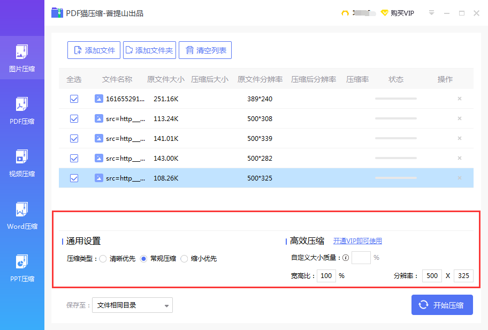Uncheck the 143.00K file checkbox
488x330 pixels.
click(74, 158)
